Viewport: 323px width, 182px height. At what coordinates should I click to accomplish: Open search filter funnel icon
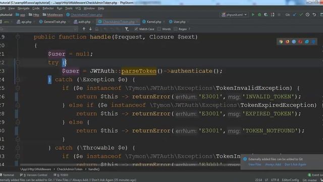[x=127, y=29]
